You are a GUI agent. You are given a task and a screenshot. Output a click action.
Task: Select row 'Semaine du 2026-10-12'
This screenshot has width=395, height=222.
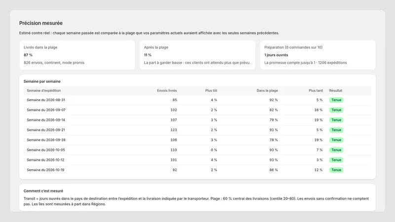197,160
